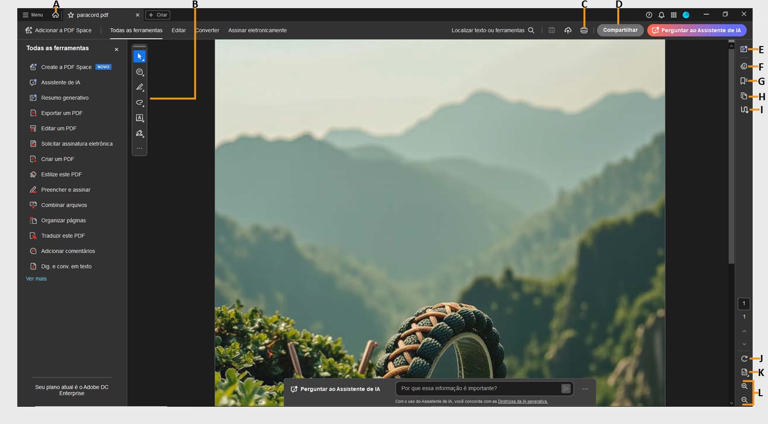Go to previous page arrow
The height and width of the screenshot is (424, 768).
(x=744, y=331)
